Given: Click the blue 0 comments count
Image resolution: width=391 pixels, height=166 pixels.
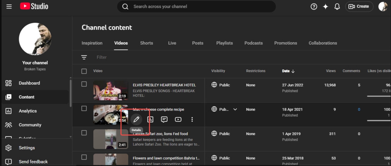Looking at the screenshot, I should pos(359,110).
